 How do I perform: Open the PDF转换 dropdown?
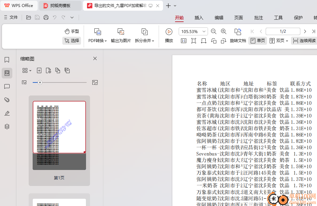point(97,35)
